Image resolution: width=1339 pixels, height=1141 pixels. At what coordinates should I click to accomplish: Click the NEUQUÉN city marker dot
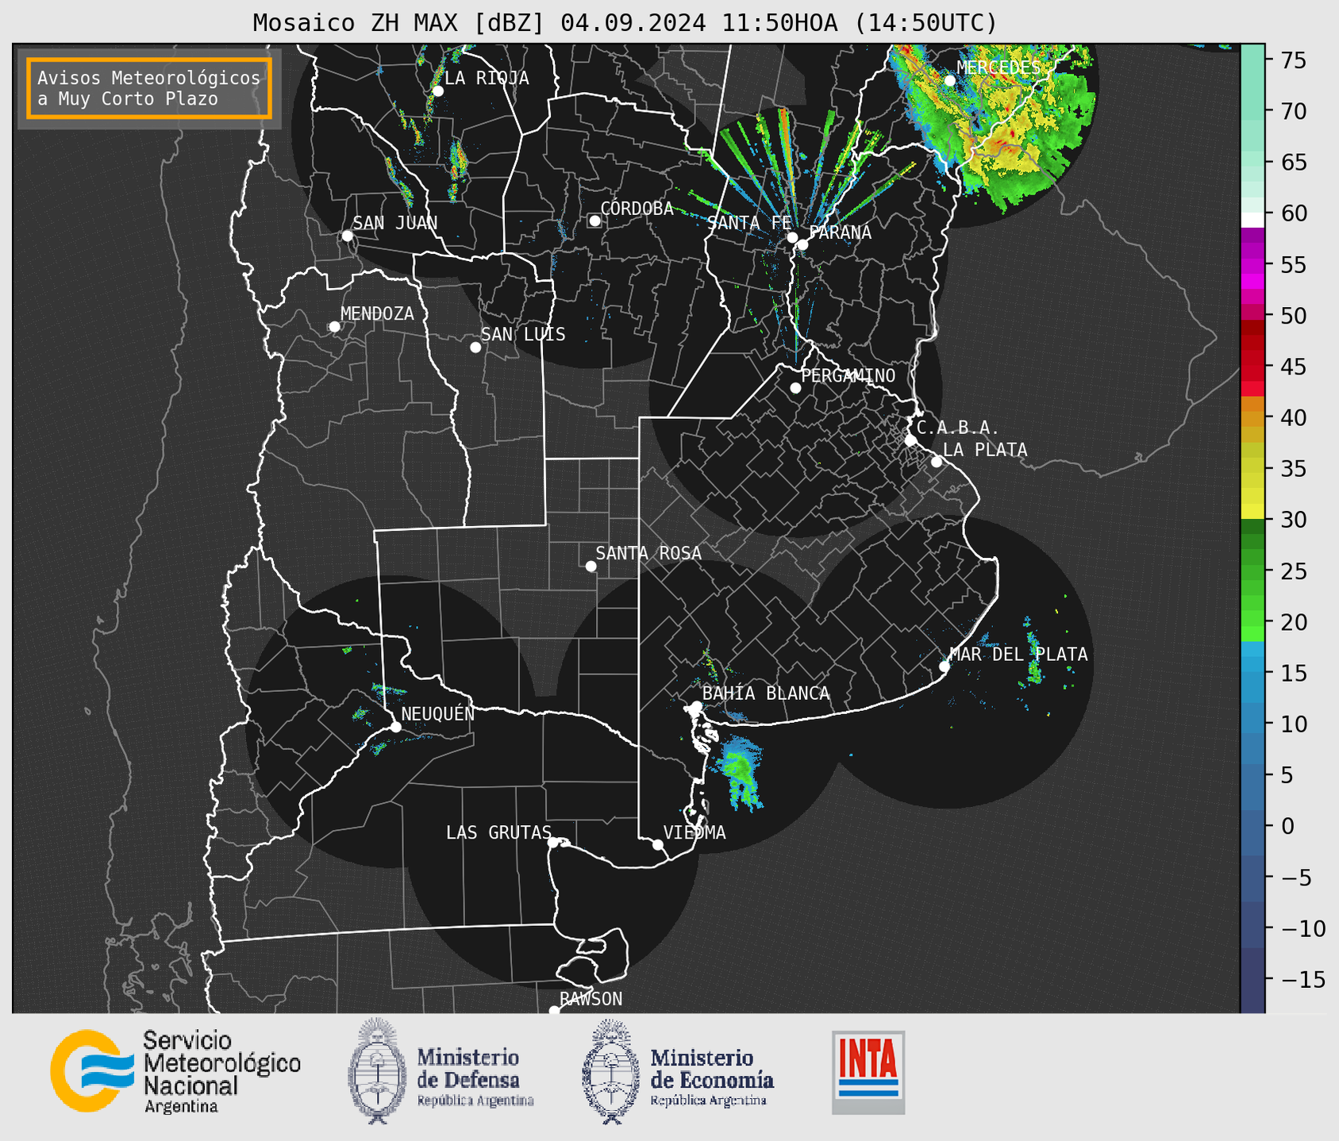(x=395, y=727)
